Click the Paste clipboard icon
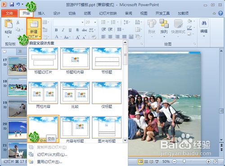The image size is (225, 166). click(x=9, y=24)
